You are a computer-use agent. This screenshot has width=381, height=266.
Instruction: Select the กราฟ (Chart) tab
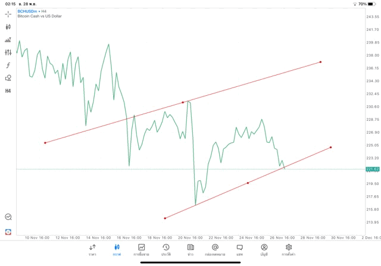pyautogui.click(x=117, y=249)
